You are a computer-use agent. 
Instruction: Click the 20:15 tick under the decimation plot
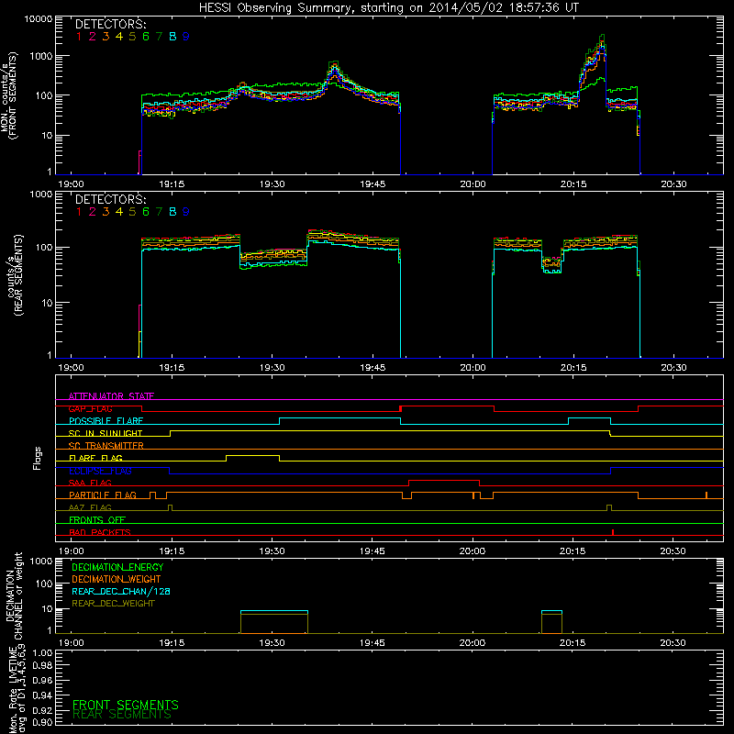point(573,643)
